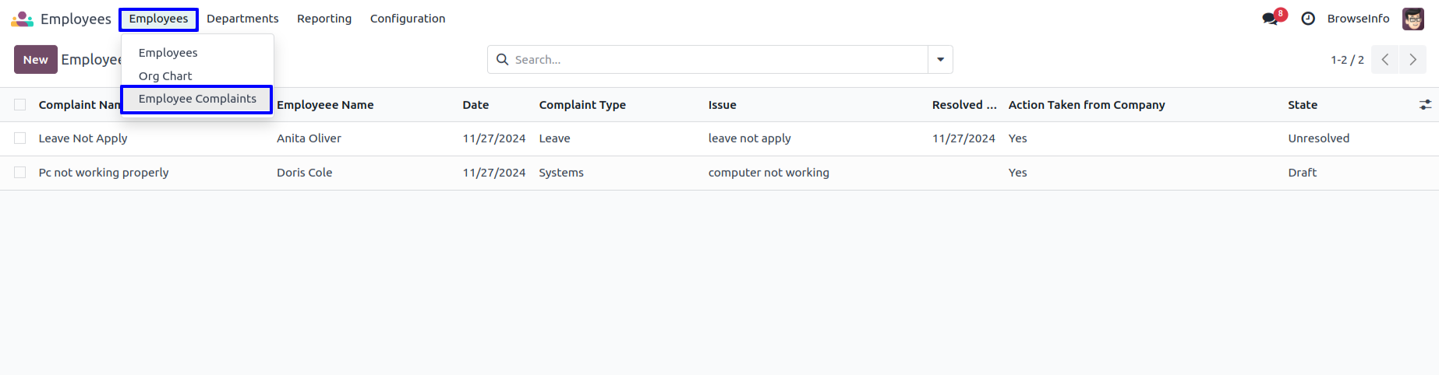
Task: Select Employee Complaints menu entry
Action: coord(197,99)
